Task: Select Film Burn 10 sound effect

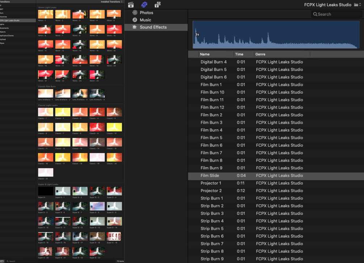Action: [276, 92]
